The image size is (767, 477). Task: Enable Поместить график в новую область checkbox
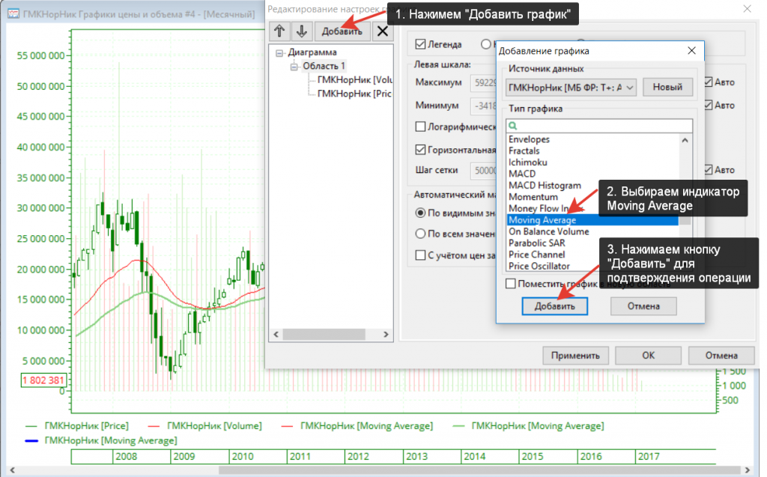(x=511, y=284)
